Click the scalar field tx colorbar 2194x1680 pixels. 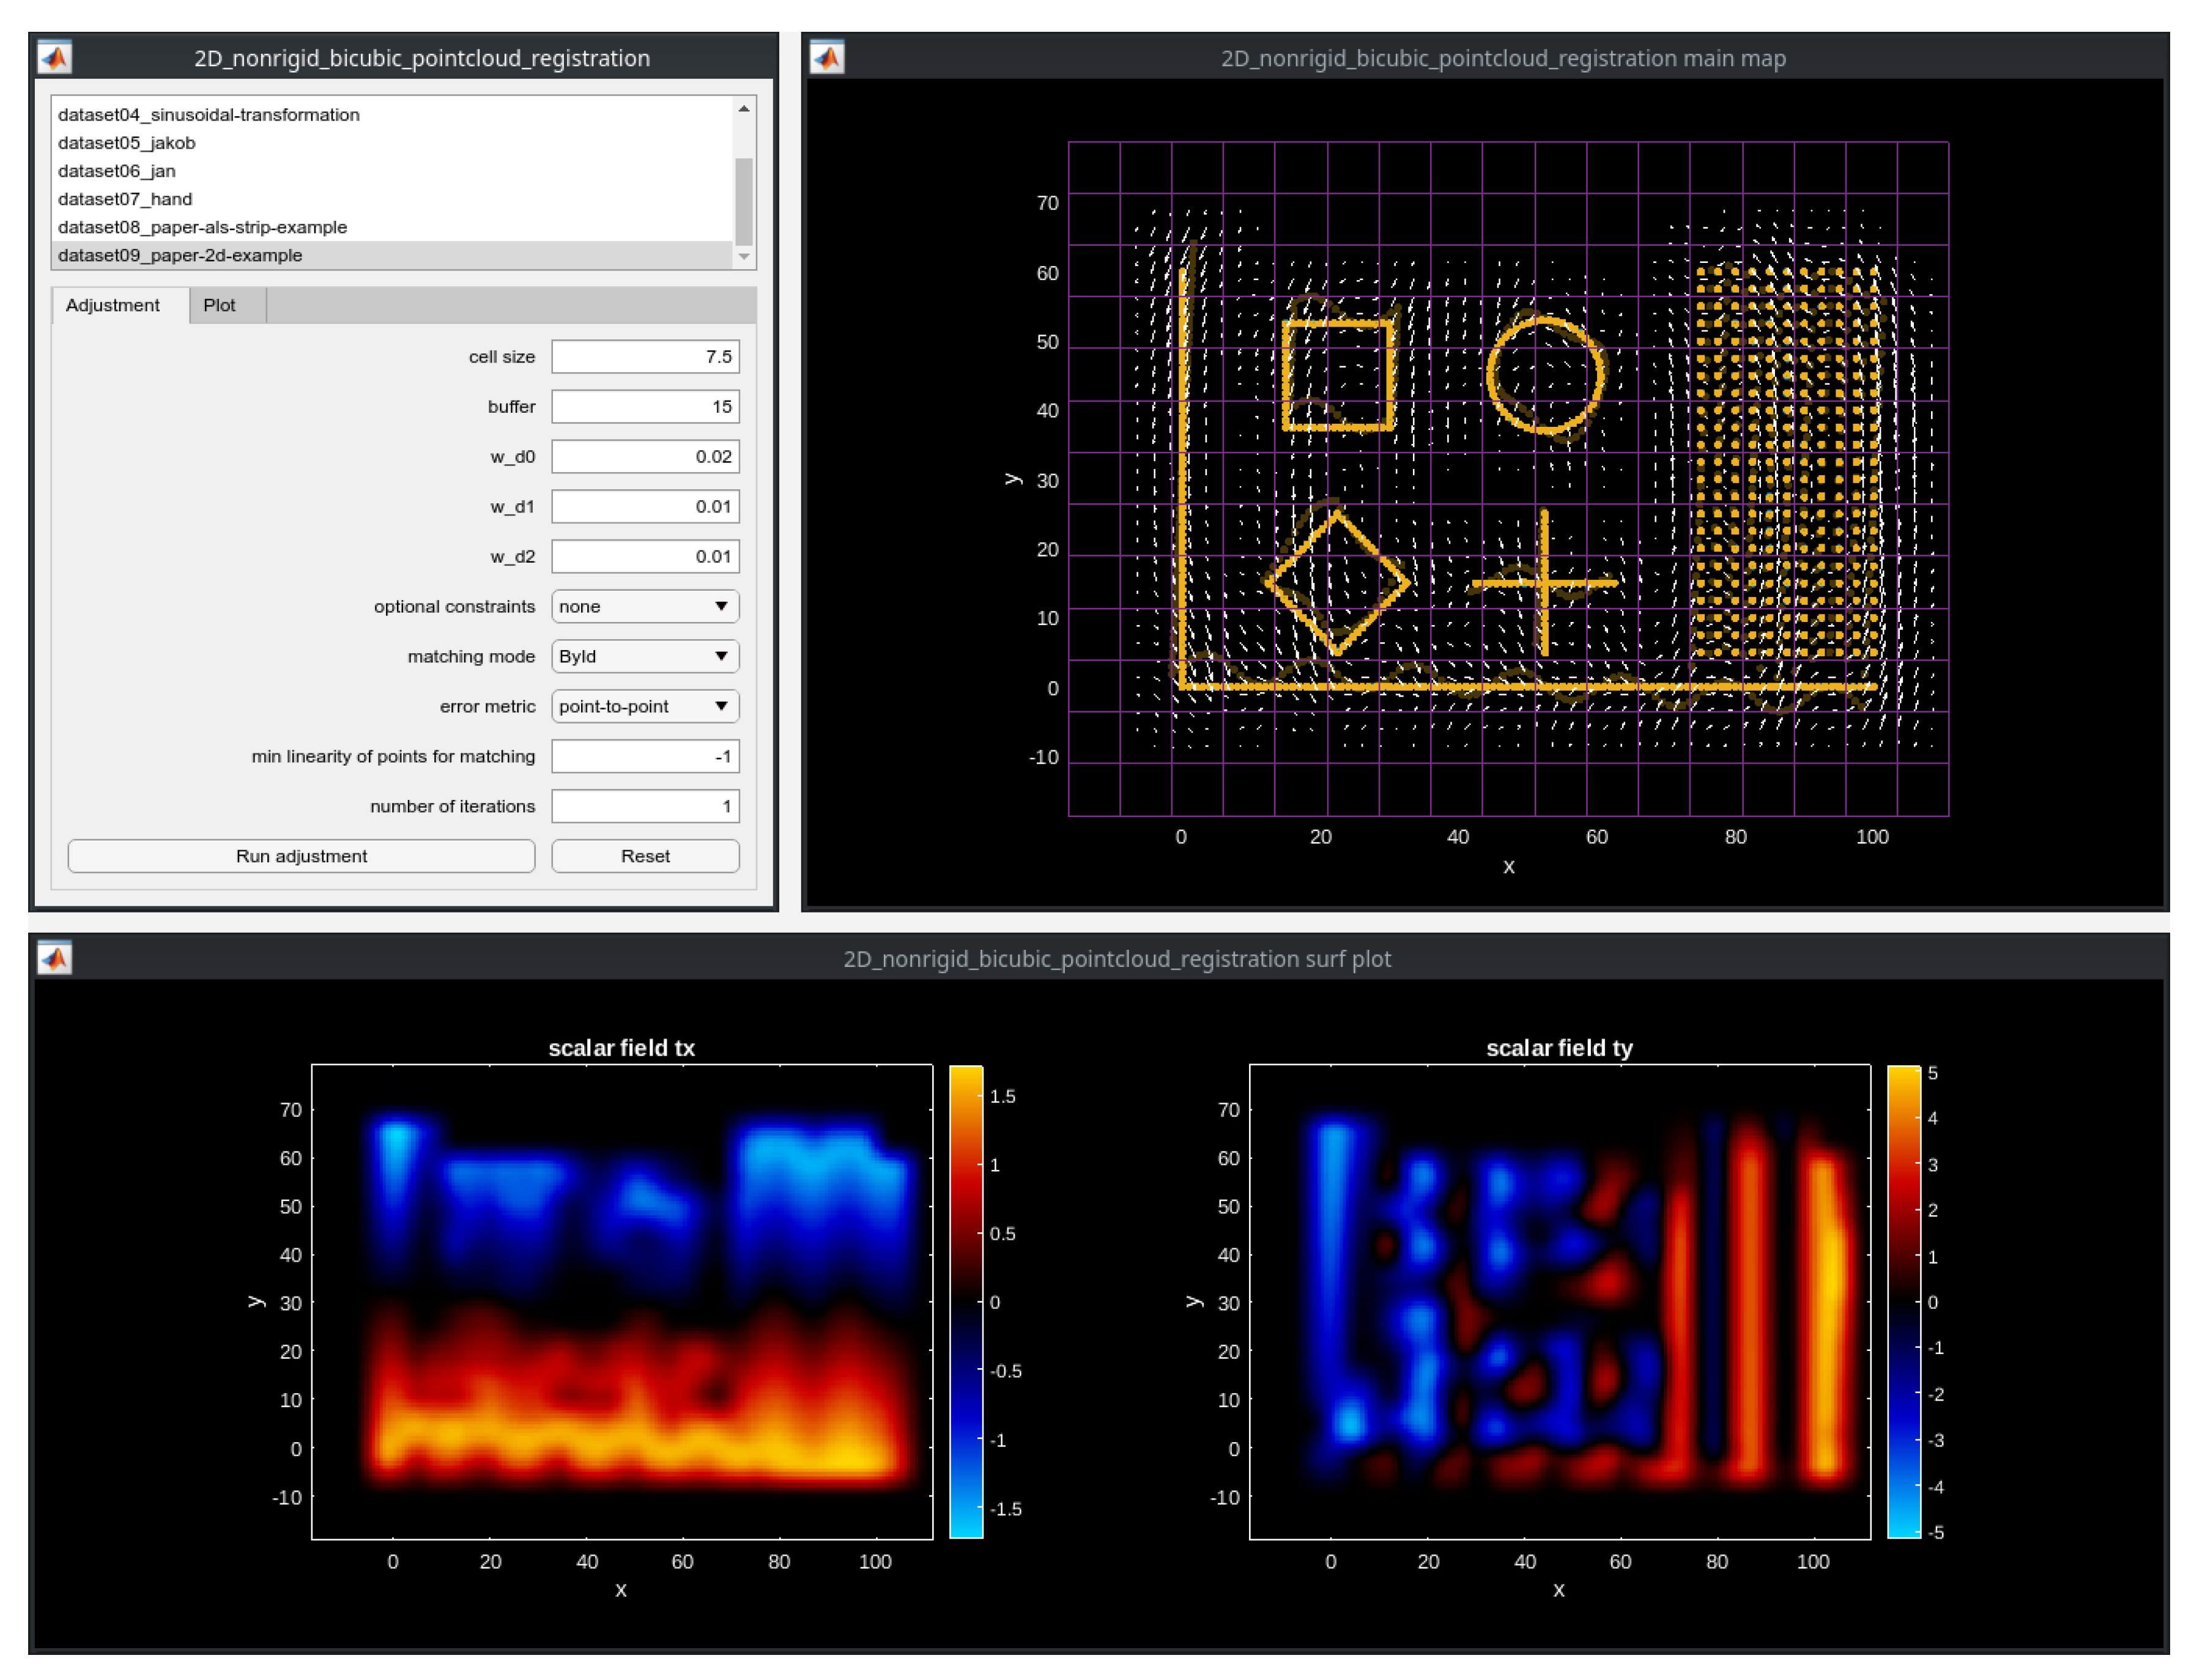965,1301
